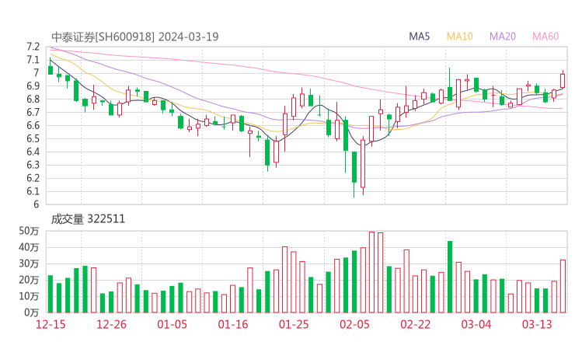
Task: Click the tallest red volume bar
Action: 371,272
